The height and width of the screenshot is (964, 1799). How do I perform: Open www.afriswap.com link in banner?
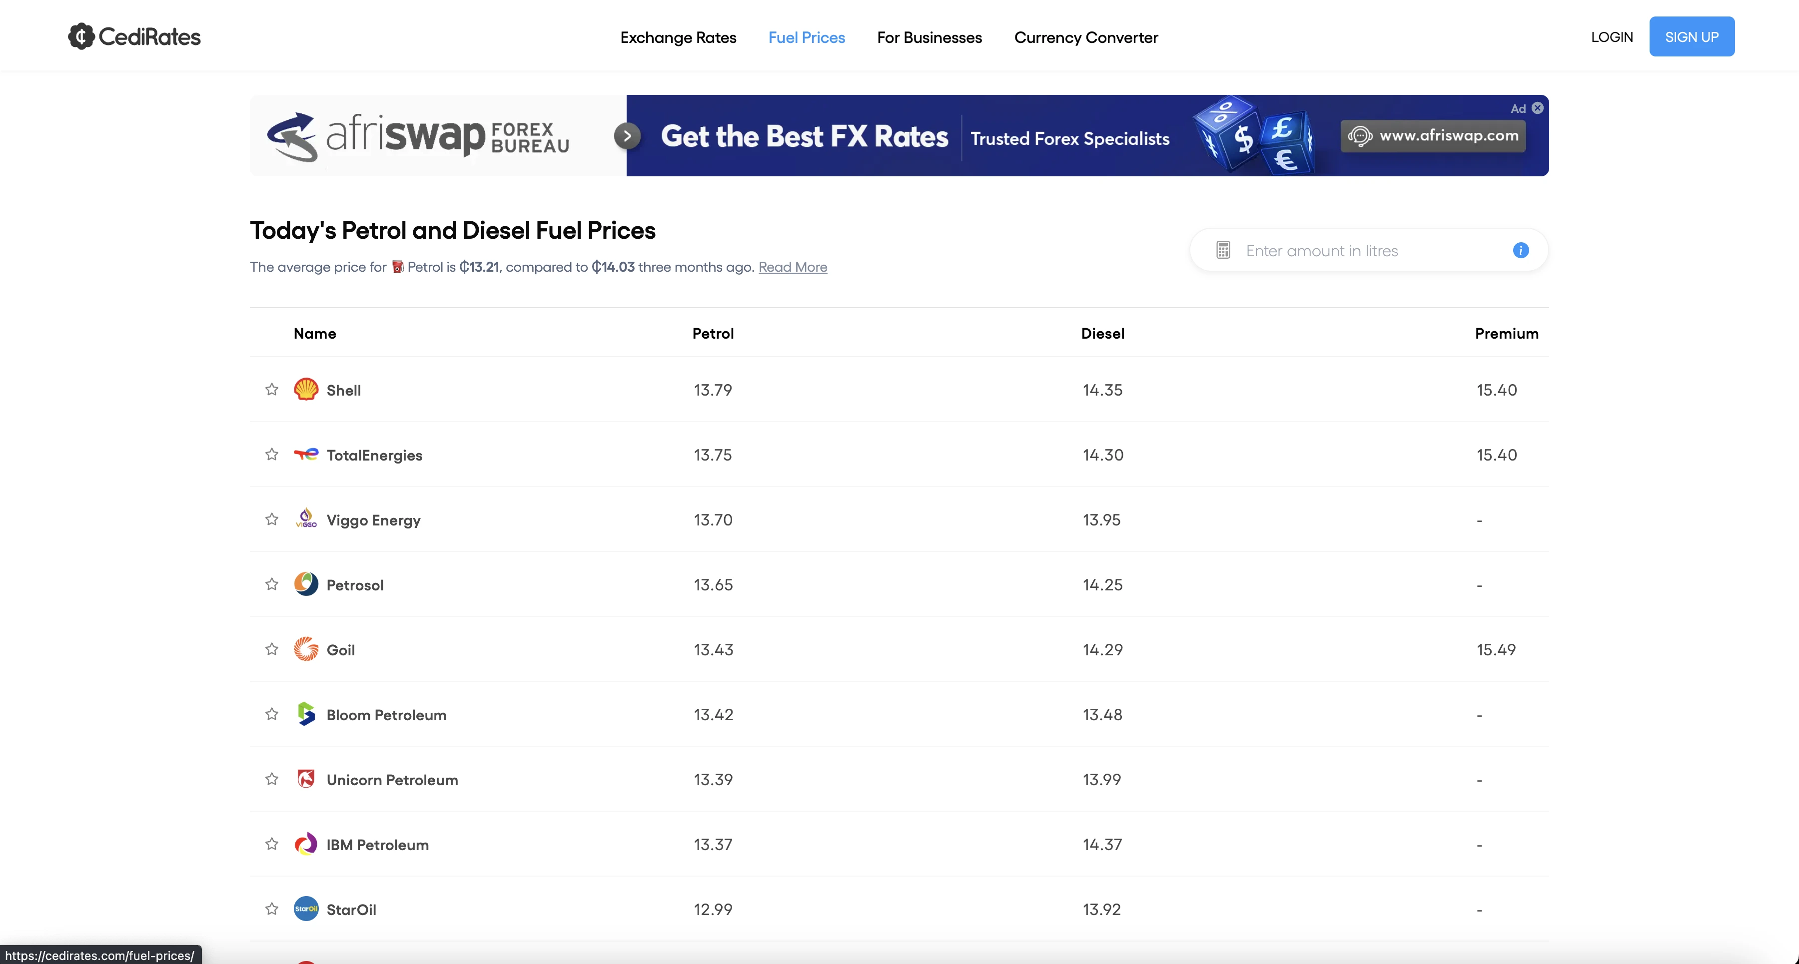pyautogui.click(x=1433, y=135)
